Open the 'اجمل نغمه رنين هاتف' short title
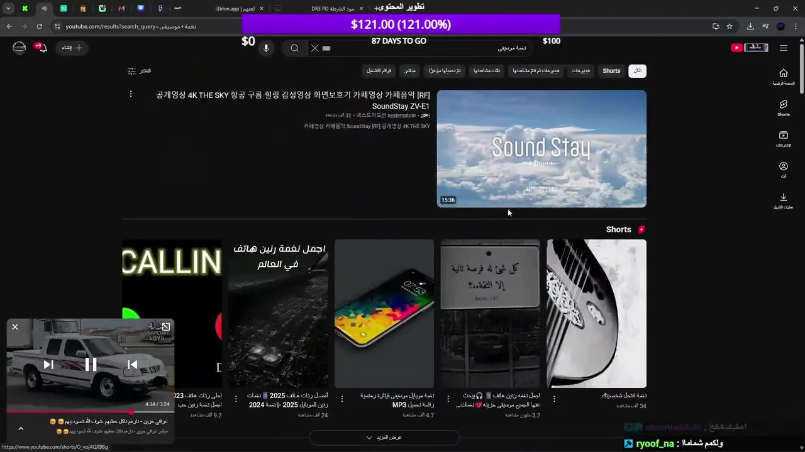 [x=499, y=400]
